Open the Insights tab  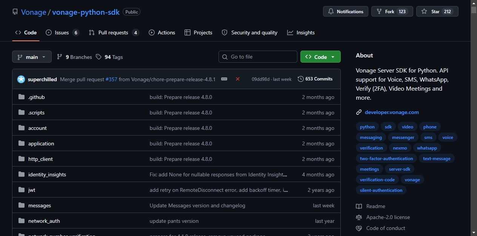(301, 32)
